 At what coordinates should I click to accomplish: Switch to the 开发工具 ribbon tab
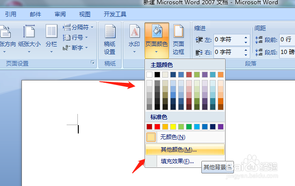115,14
